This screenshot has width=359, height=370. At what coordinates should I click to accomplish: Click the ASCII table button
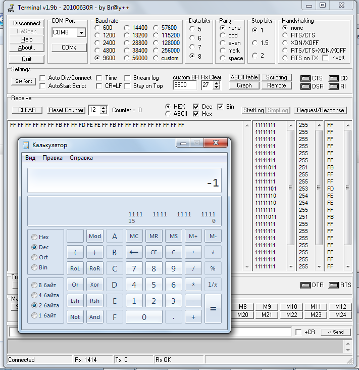[244, 77]
